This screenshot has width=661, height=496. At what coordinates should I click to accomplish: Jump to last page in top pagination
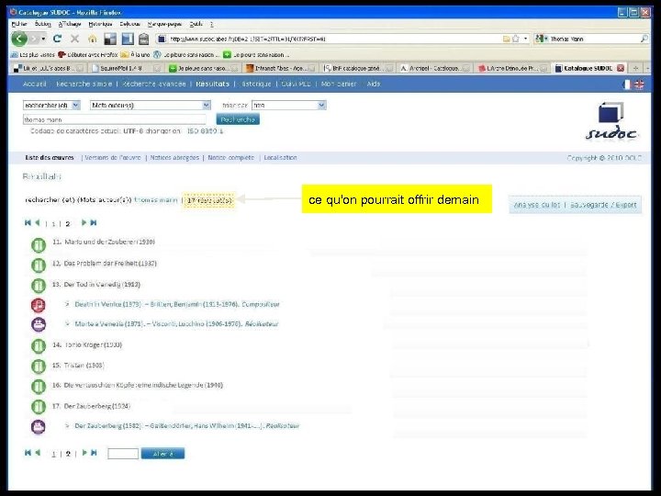coord(94,222)
